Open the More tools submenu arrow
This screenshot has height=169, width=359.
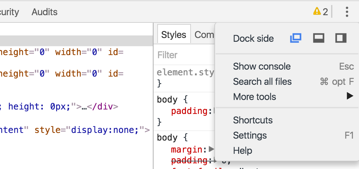[x=350, y=96]
